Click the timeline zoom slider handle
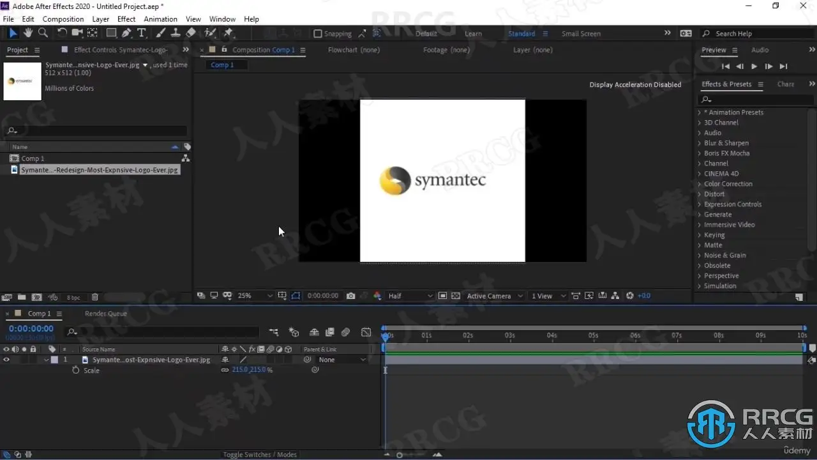817x460 pixels. [x=400, y=455]
